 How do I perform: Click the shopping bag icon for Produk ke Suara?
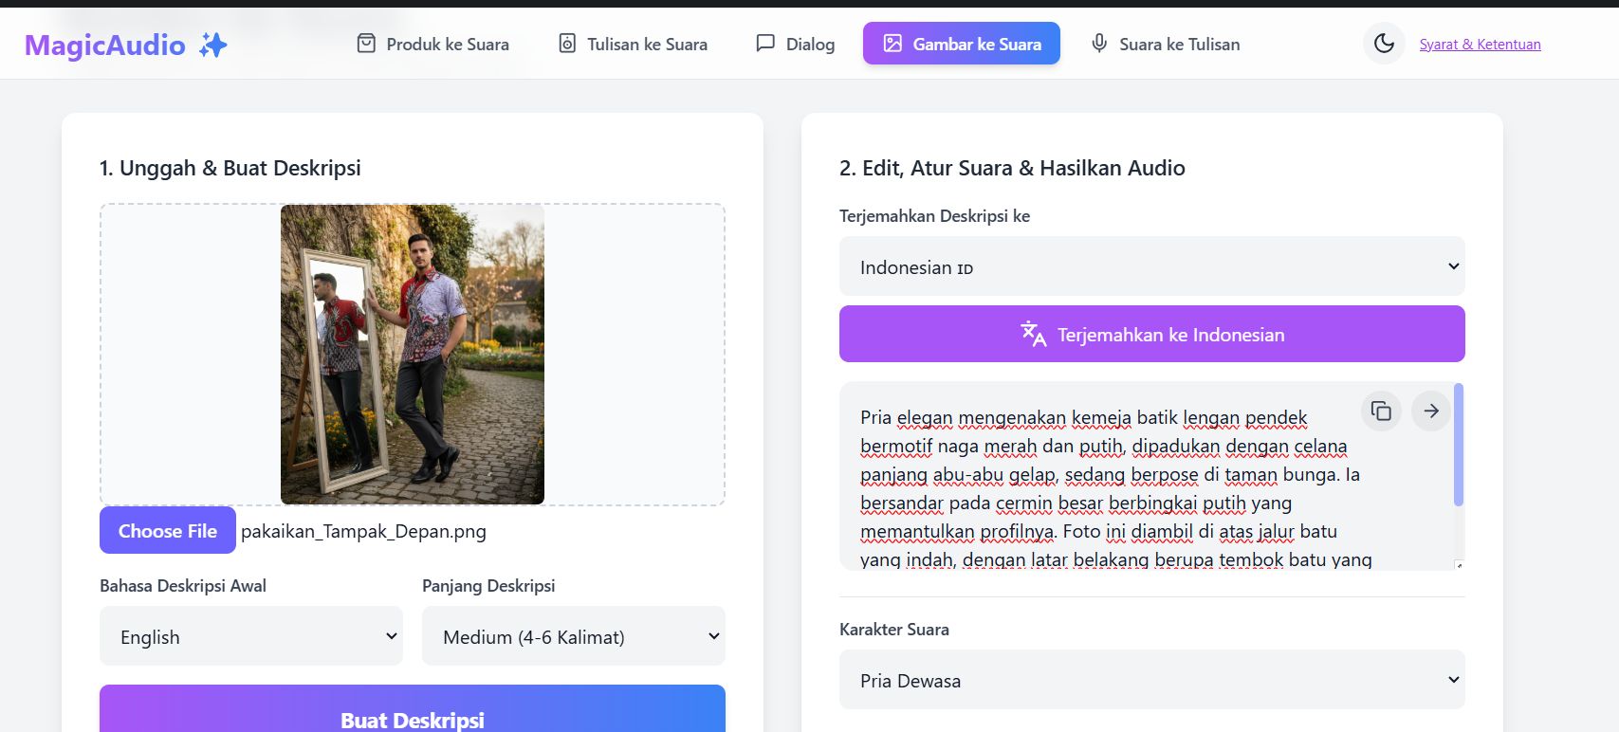click(366, 44)
